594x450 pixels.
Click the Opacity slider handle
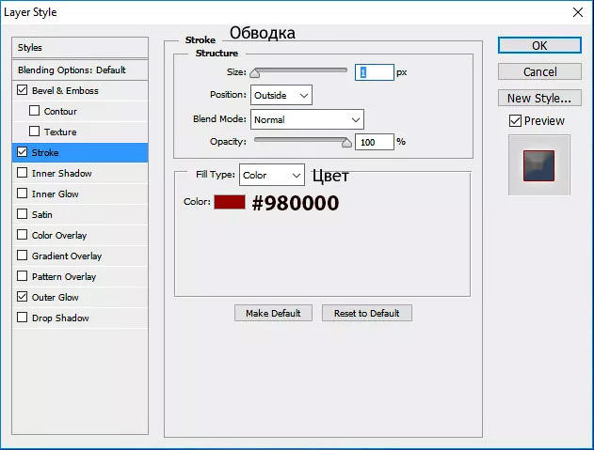(346, 143)
